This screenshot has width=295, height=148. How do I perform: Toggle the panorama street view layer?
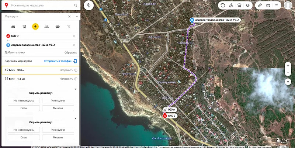tap(232, 6)
